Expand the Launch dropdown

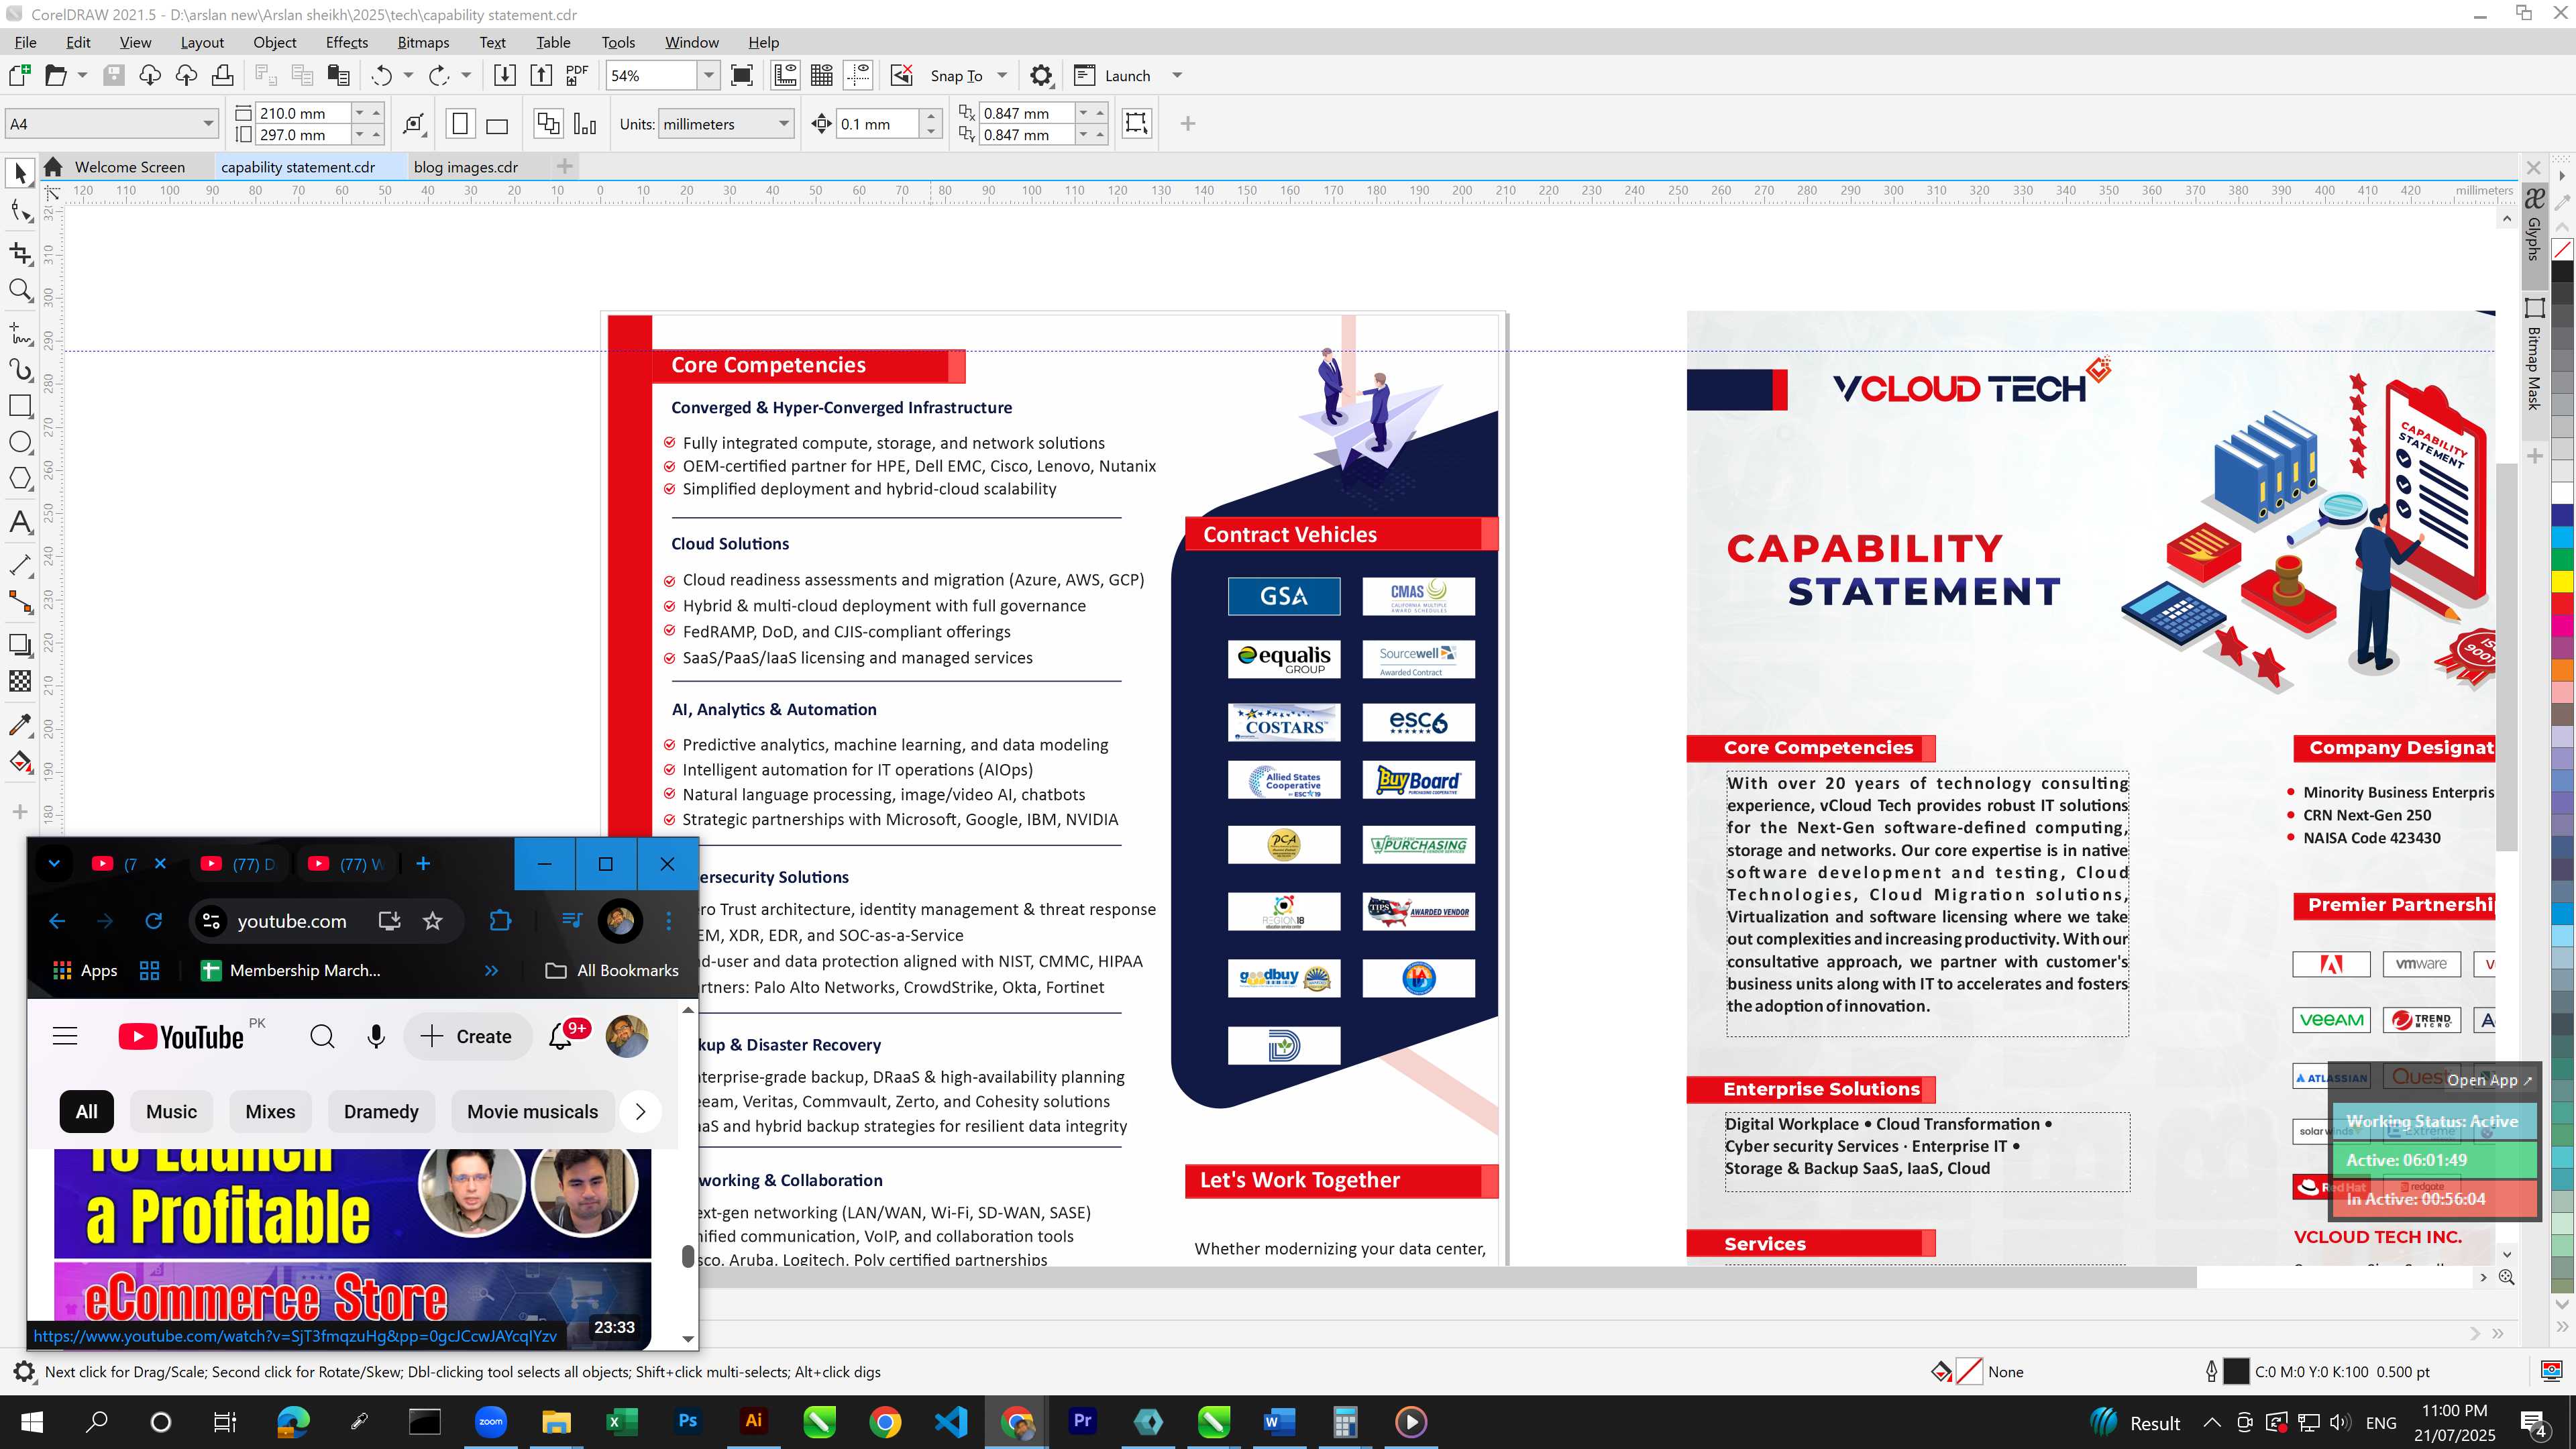(x=1177, y=76)
